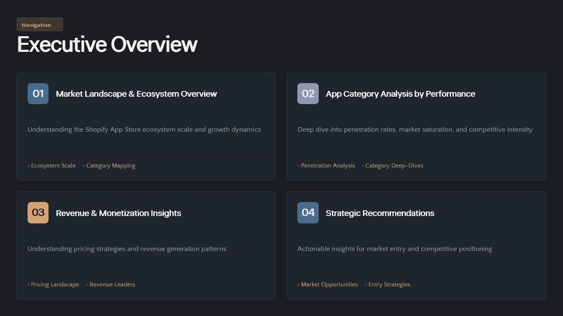The width and height of the screenshot is (563, 316).
Task: Go to Penetration Analysis section
Action: click(x=328, y=166)
